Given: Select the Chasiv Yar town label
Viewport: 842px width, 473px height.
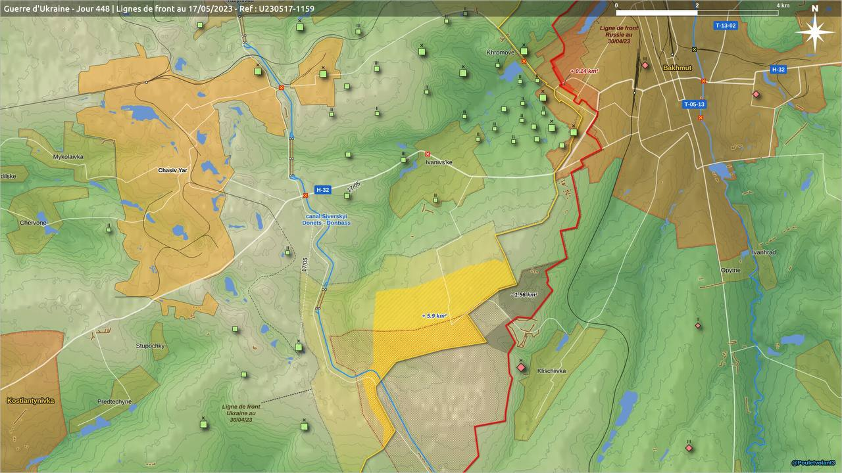Looking at the screenshot, I should click(x=172, y=170).
